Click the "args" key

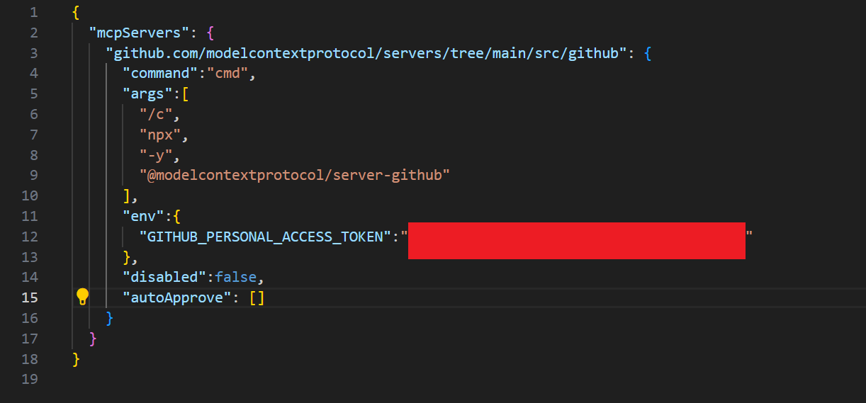(x=147, y=94)
